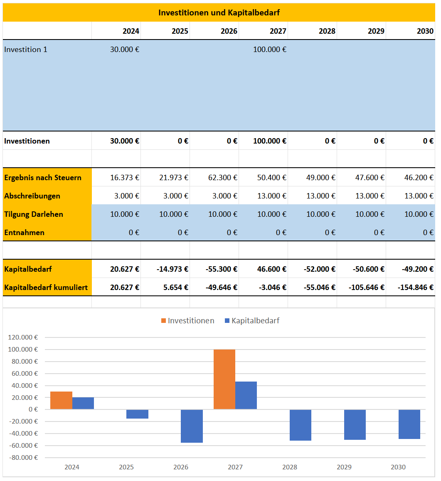Image resolution: width=441 pixels, height=481 pixels.
Task: Click the blue 2030 Kapitalbedarf bar
Action: tap(409, 424)
